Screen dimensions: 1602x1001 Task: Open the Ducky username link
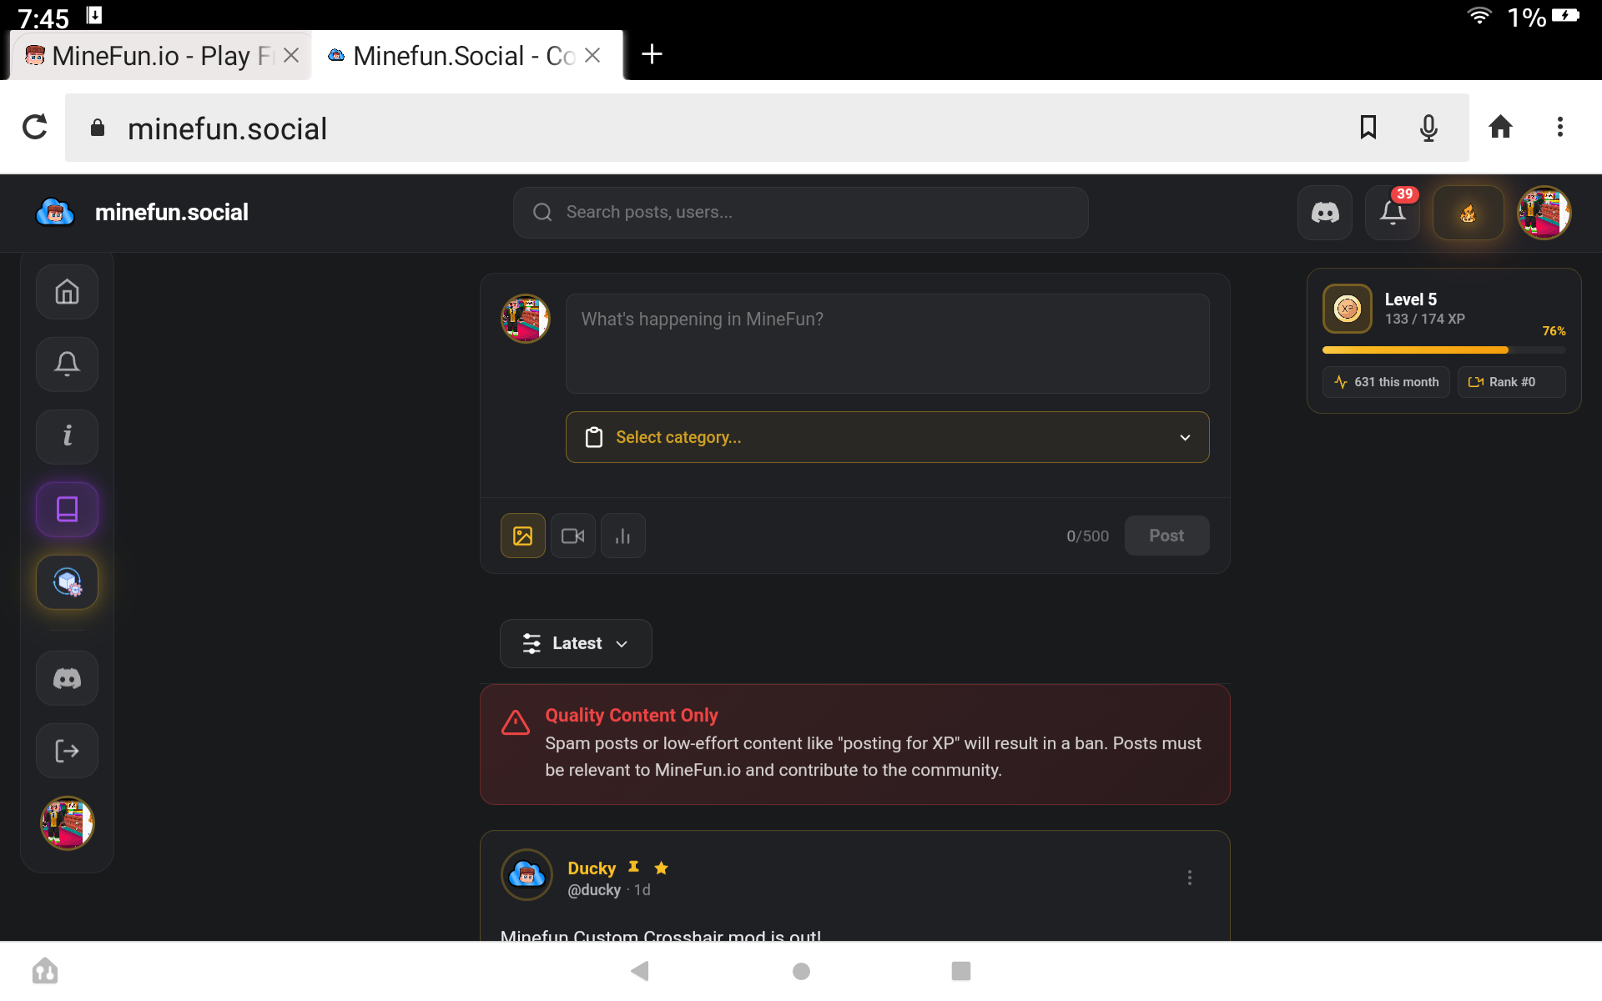point(591,868)
